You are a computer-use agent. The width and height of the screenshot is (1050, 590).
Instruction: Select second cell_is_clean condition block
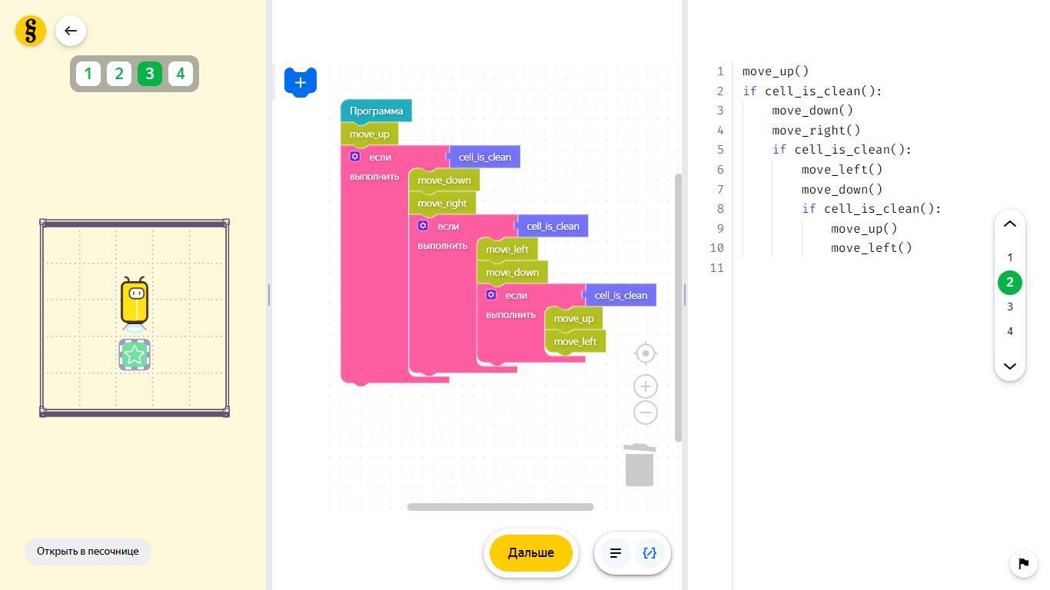click(x=553, y=226)
